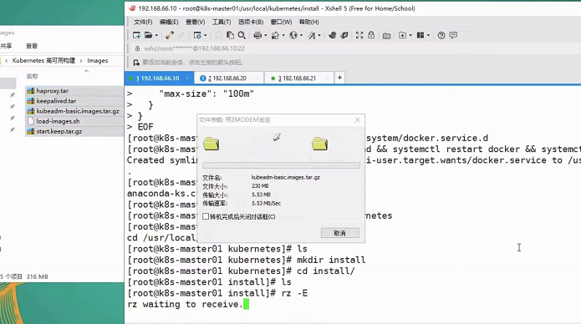Cancel the ZMODEM file transfer
Image resolution: width=581 pixels, height=324 pixels.
point(339,233)
